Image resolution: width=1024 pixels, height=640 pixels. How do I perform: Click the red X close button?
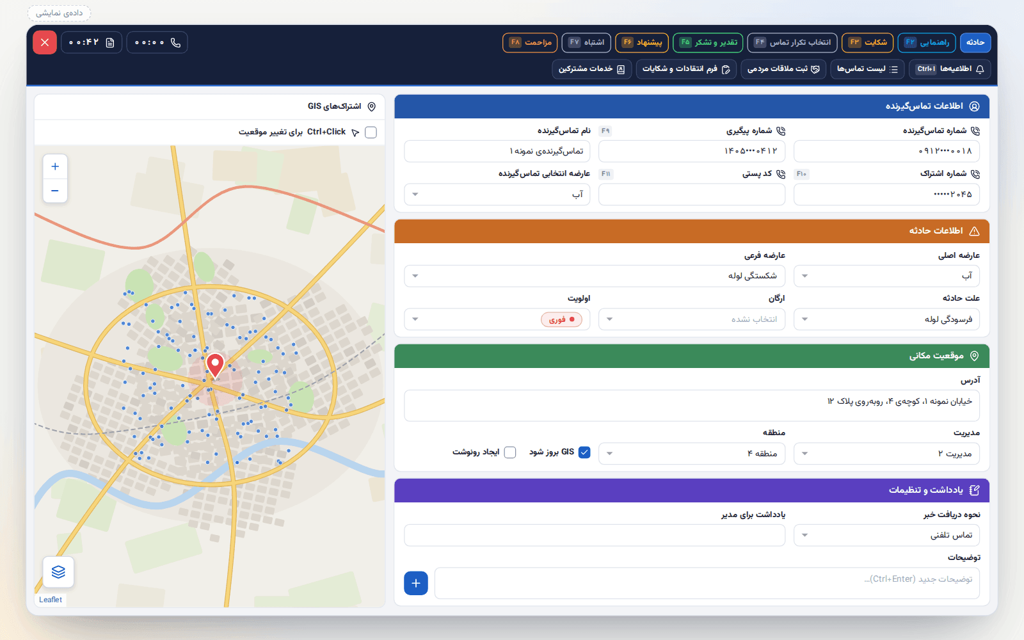point(45,42)
